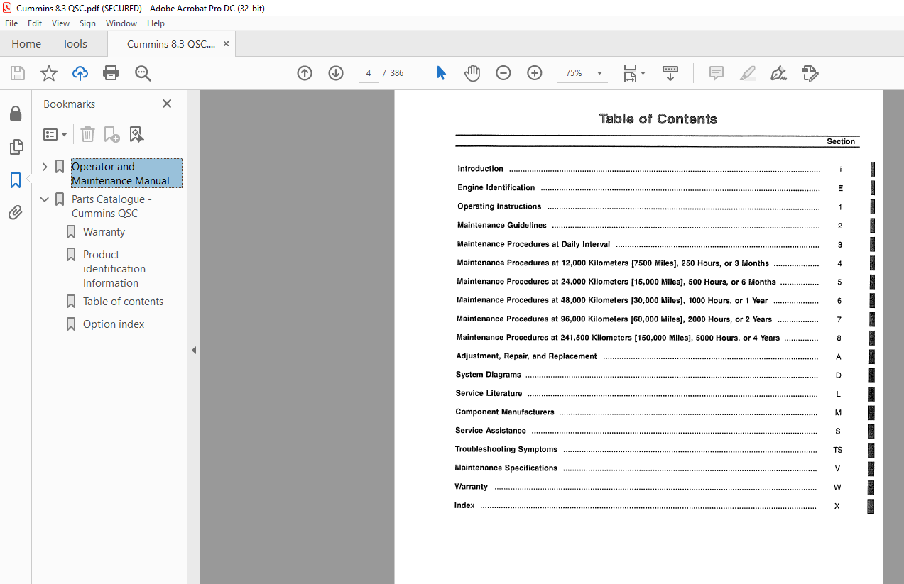Open the Table of contents bookmark
The width and height of the screenshot is (904, 584).
tap(123, 302)
